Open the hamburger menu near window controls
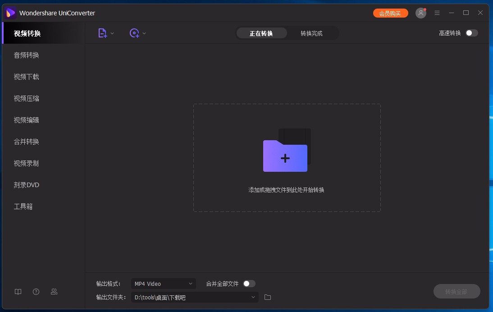Viewport: 493px width, 312px height. tap(437, 13)
